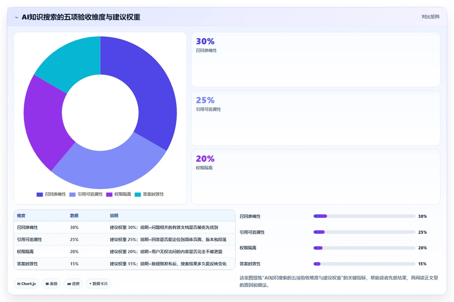The image size is (454, 302).
Task: Click table cell 权限隔离
Action: coord(25,251)
